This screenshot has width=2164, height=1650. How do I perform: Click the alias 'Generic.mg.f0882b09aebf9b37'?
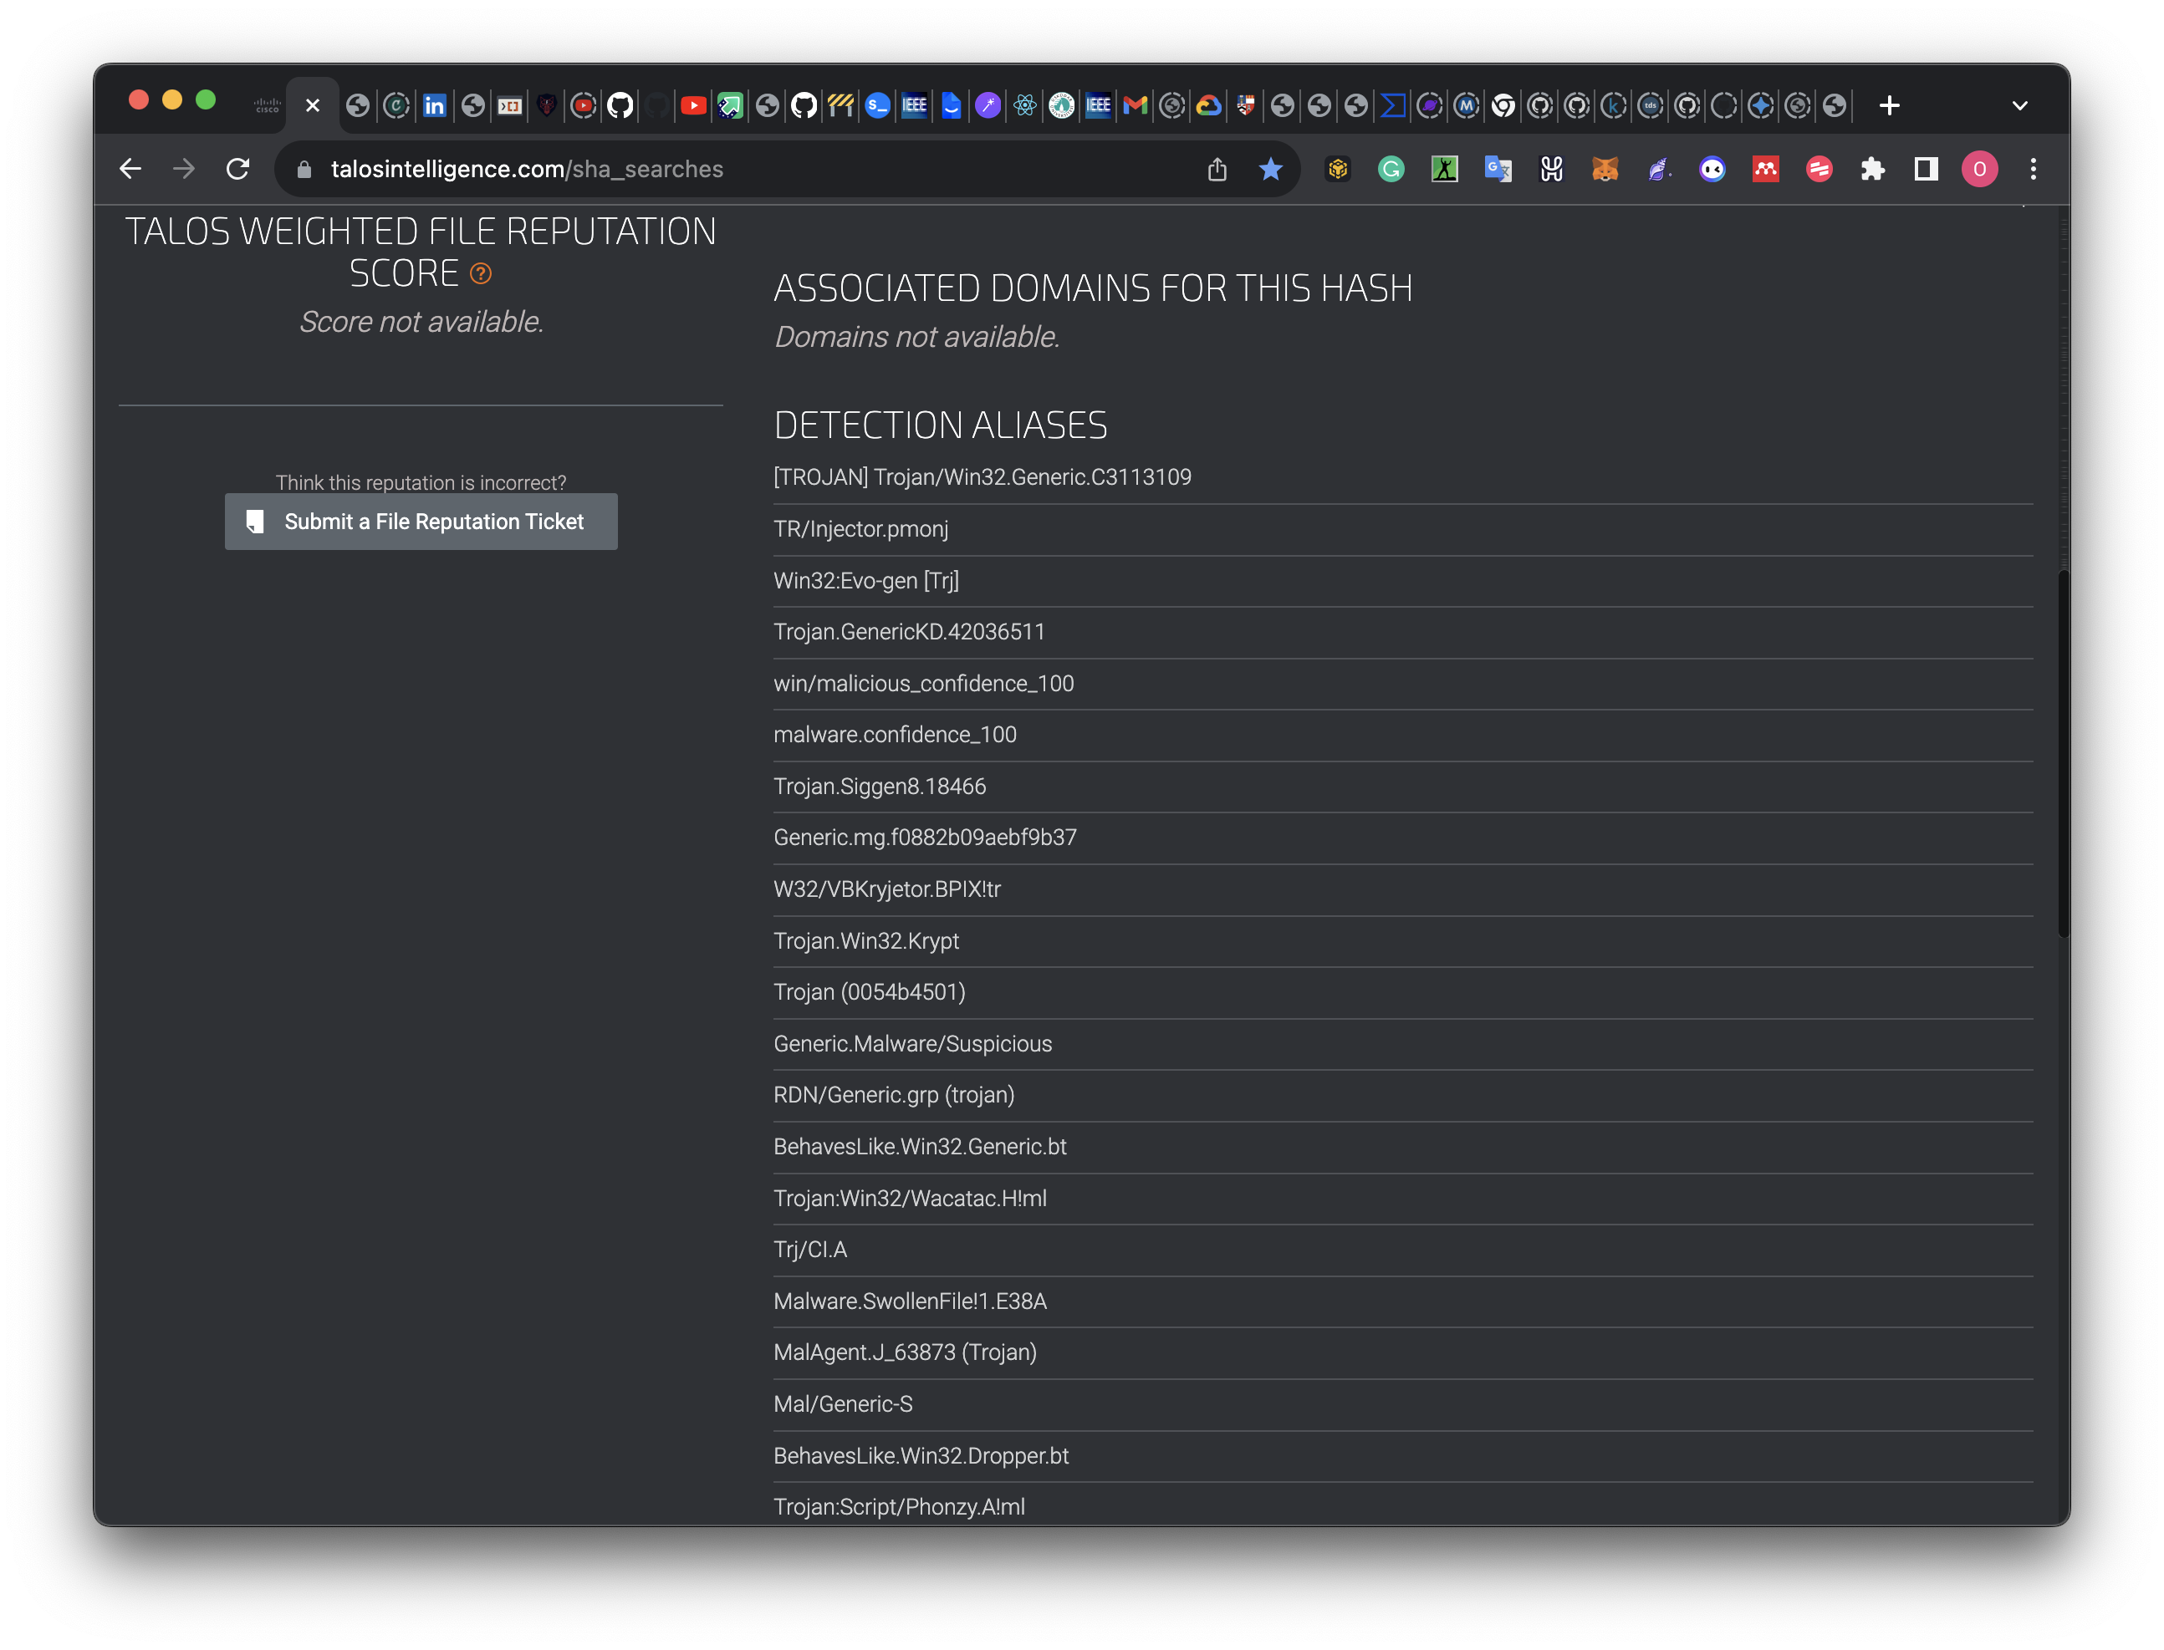(x=924, y=838)
